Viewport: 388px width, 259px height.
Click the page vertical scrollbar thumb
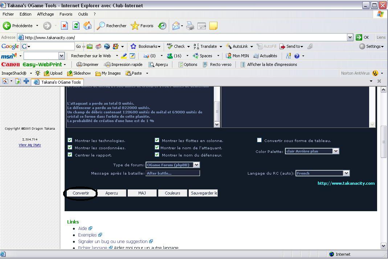tap(384, 142)
